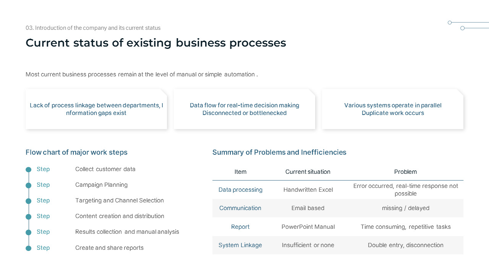This screenshot has width=489, height=275.
Task: Select the Email based table cell
Action: pos(308,208)
